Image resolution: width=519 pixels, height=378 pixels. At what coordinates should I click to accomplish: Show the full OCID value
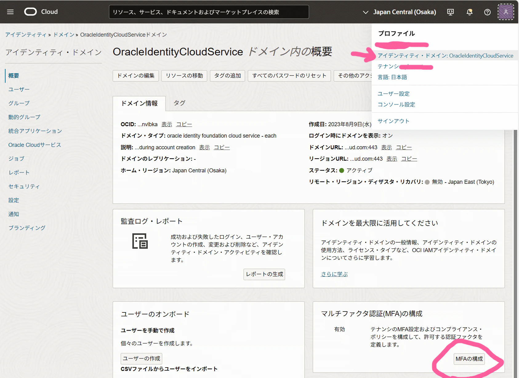[x=167, y=124]
